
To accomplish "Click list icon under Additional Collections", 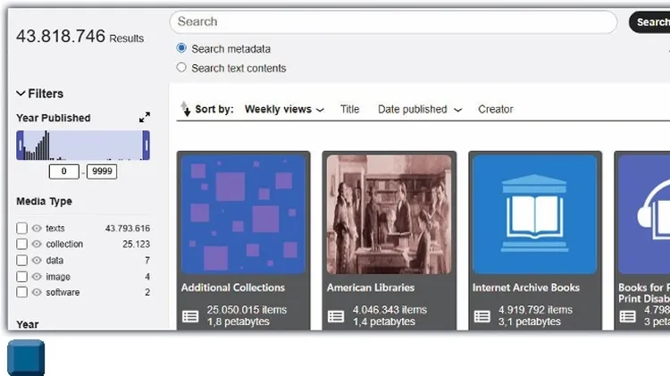I will point(190,316).
